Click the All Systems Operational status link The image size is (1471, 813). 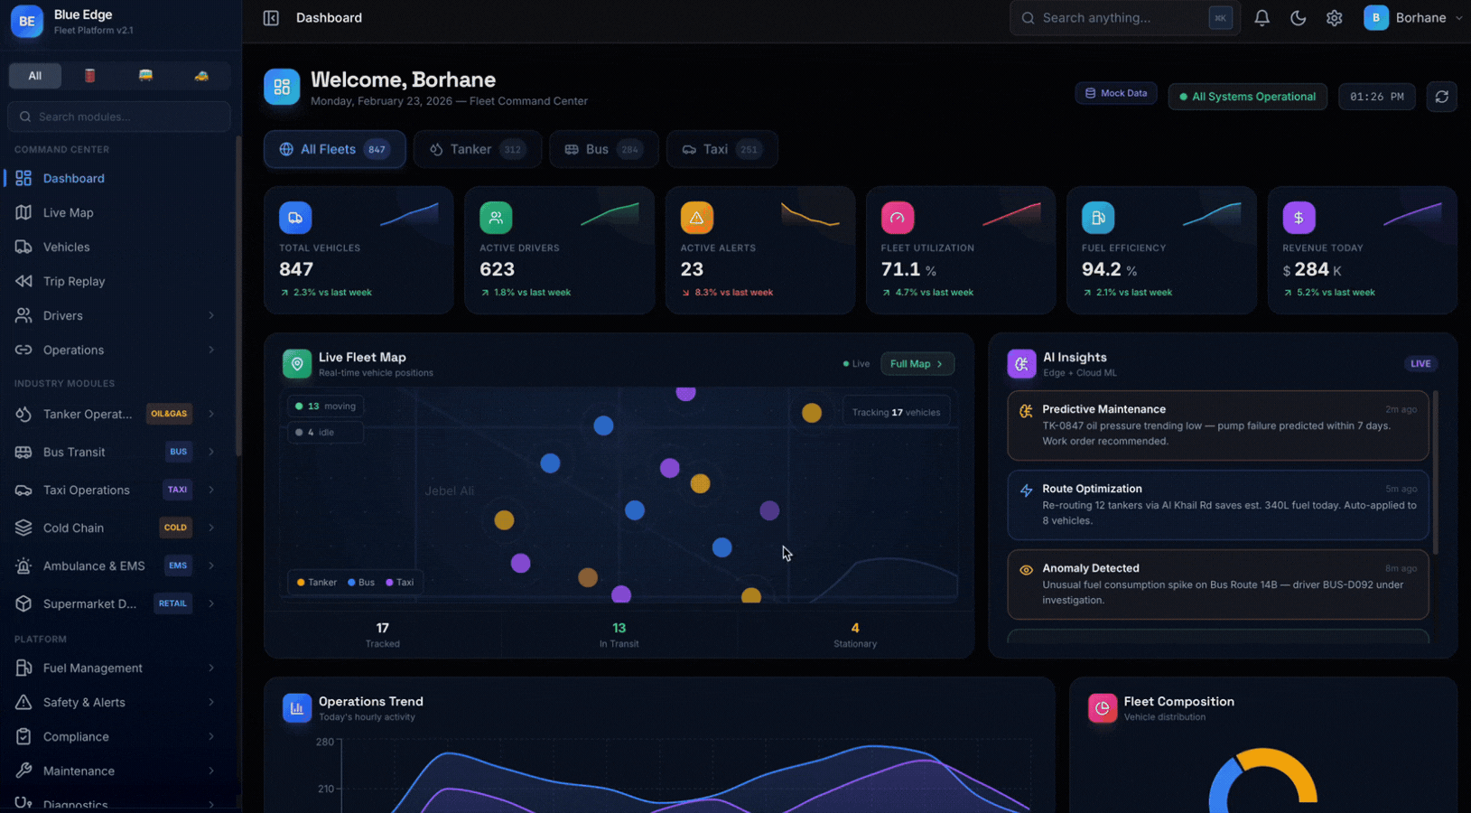[1247, 97]
